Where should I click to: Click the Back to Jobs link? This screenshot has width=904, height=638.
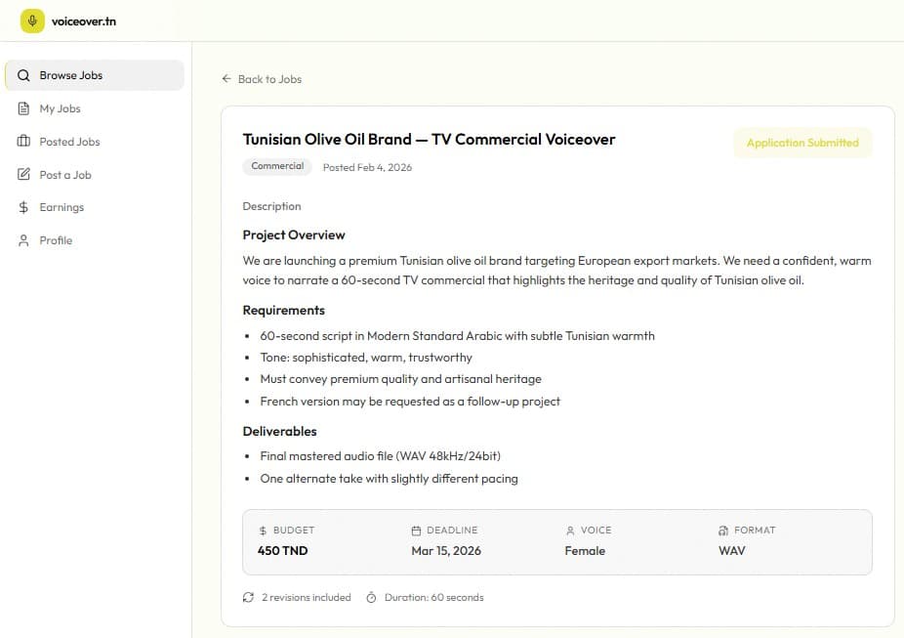click(x=267, y=79)
